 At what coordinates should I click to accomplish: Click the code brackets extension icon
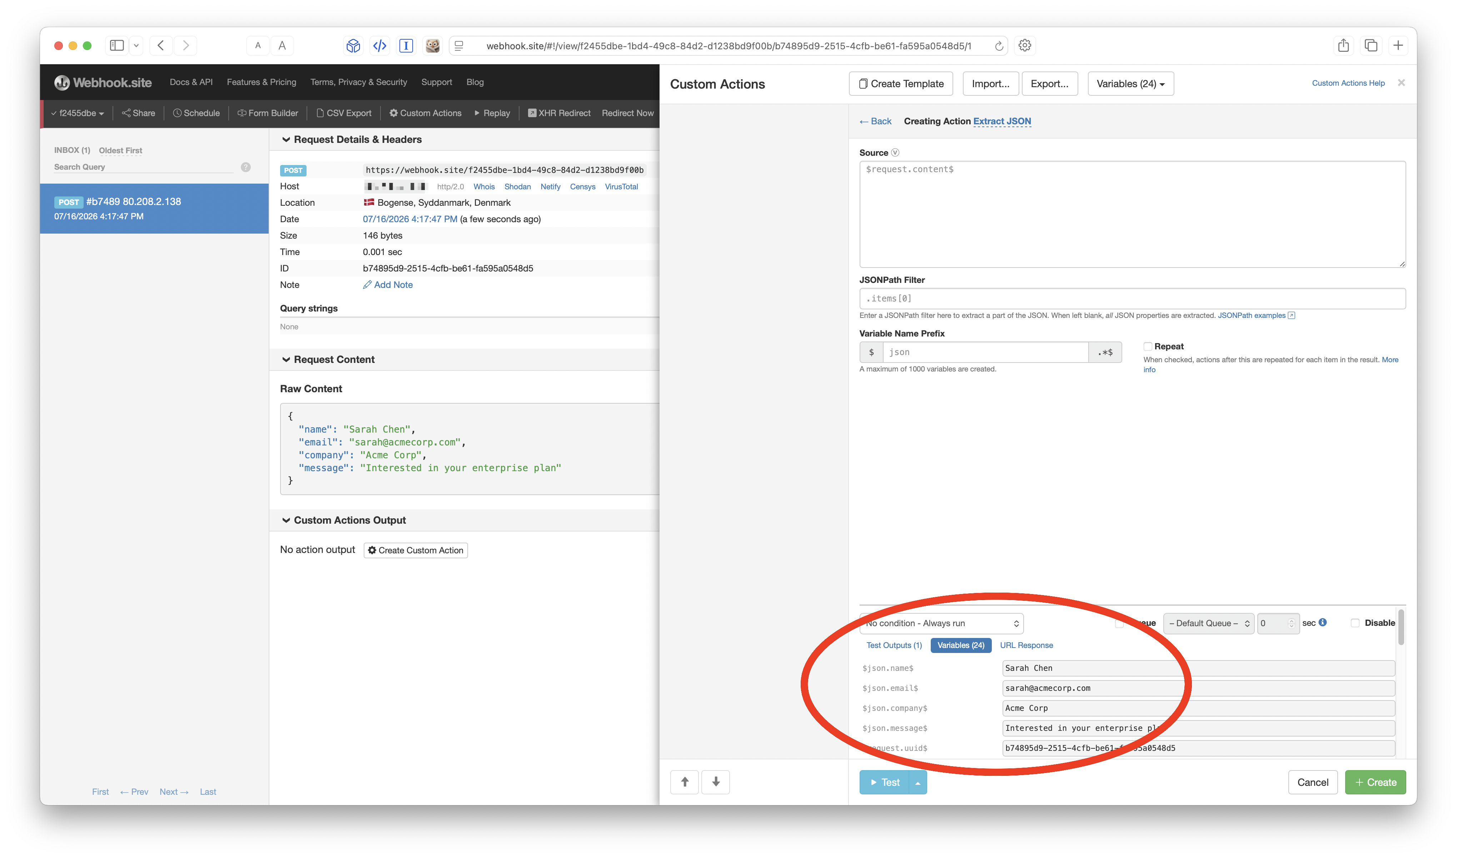(380, 45)
